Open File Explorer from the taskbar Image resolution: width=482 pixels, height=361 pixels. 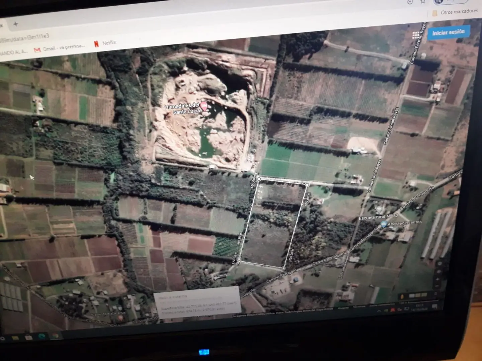tap(16, 338)
